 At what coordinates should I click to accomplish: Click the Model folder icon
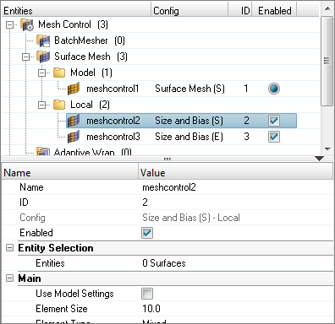tap(59, 73)
